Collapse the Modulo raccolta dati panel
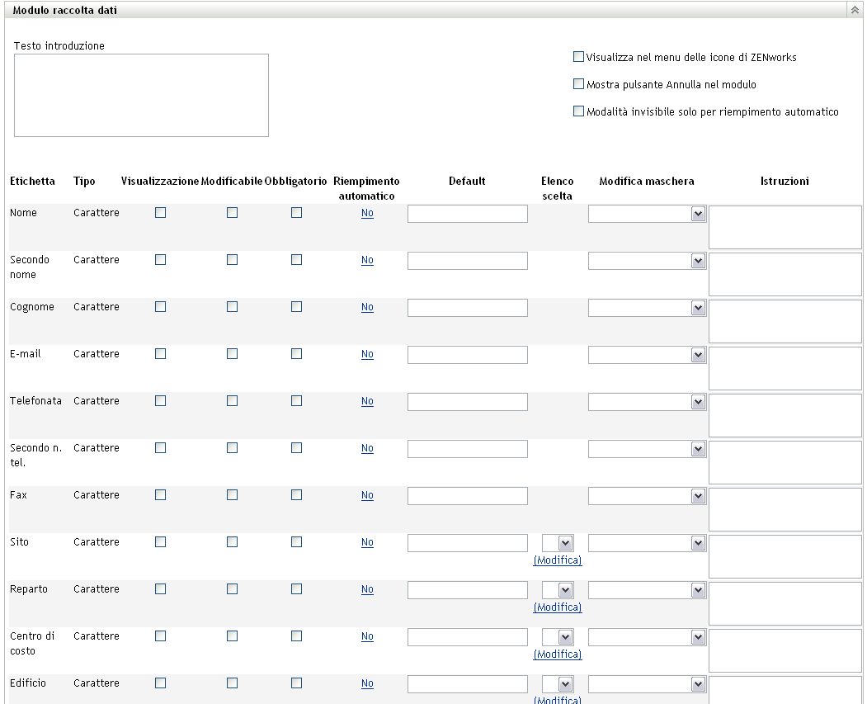This screenshot has height=704, width=867. 855,10
